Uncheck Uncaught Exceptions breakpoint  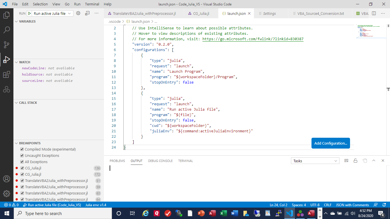(x=22, y=155)
